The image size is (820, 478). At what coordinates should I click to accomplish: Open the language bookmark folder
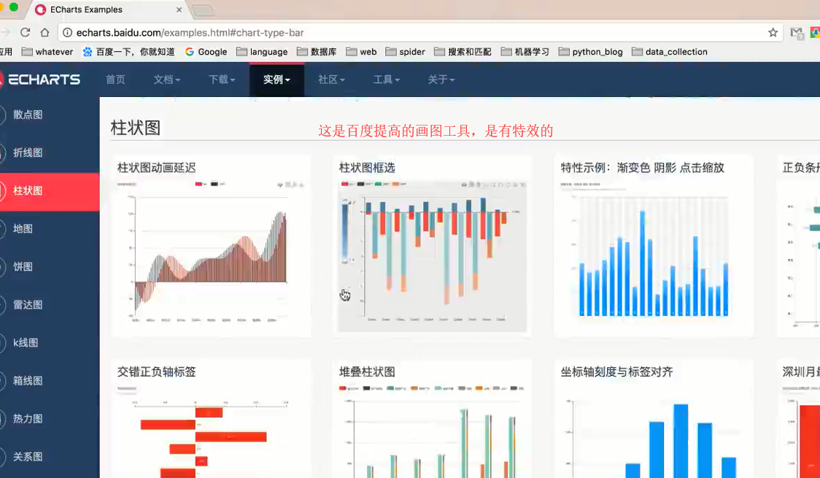click(262, 52)
